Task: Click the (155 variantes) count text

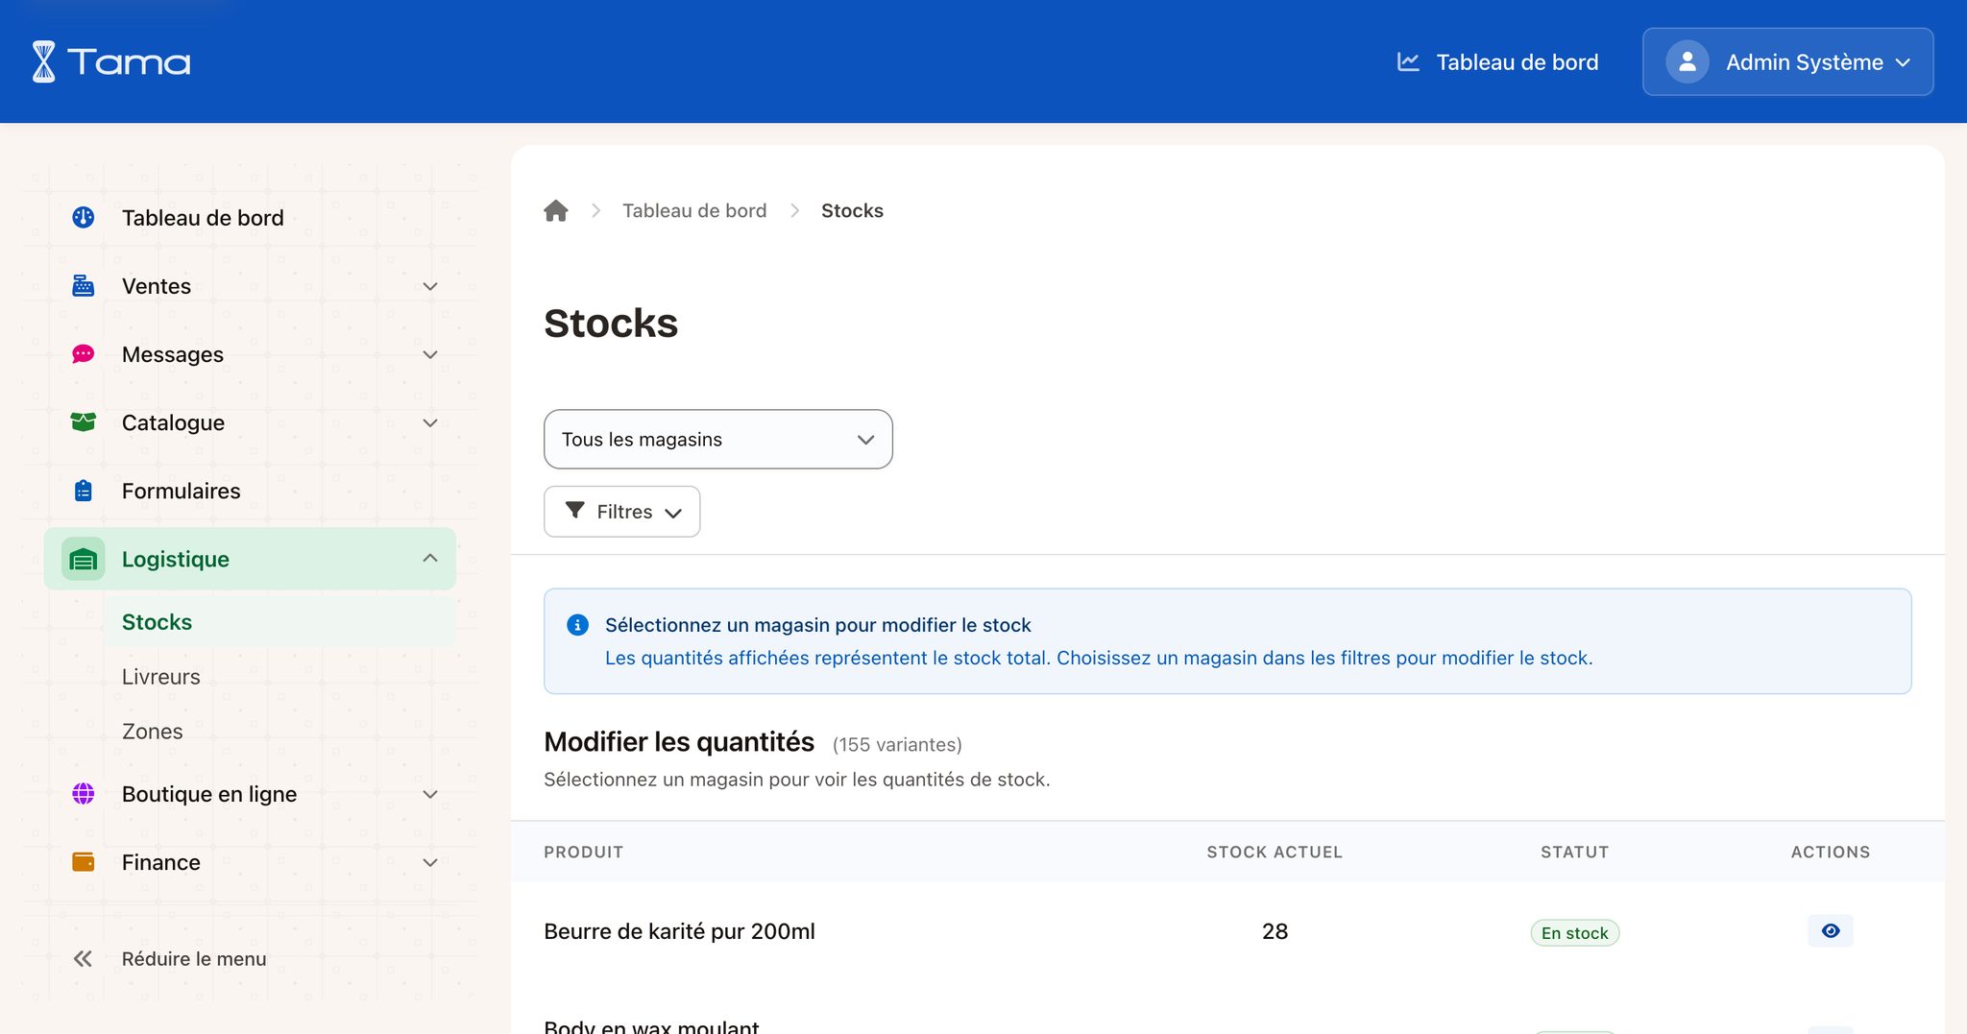Action: coord(897,744)
